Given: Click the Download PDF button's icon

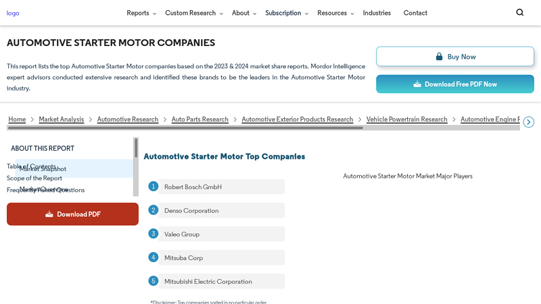Looking at the screenshot, I should [49, 214].
